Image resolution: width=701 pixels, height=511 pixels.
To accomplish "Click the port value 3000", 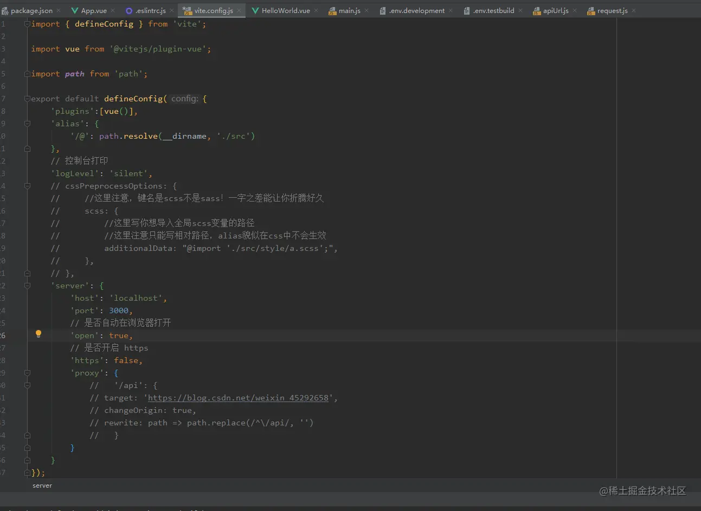I will point(119,311).
